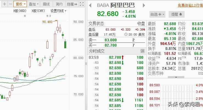Open the 复权 dropdown
Screen dimensions: 203x110
[20, 4]
